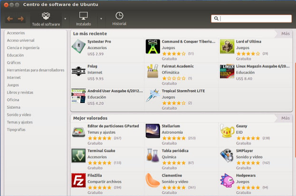Click the Systester Pro title
The width and height of the screenshot is (296, 196).
(99, 41)
